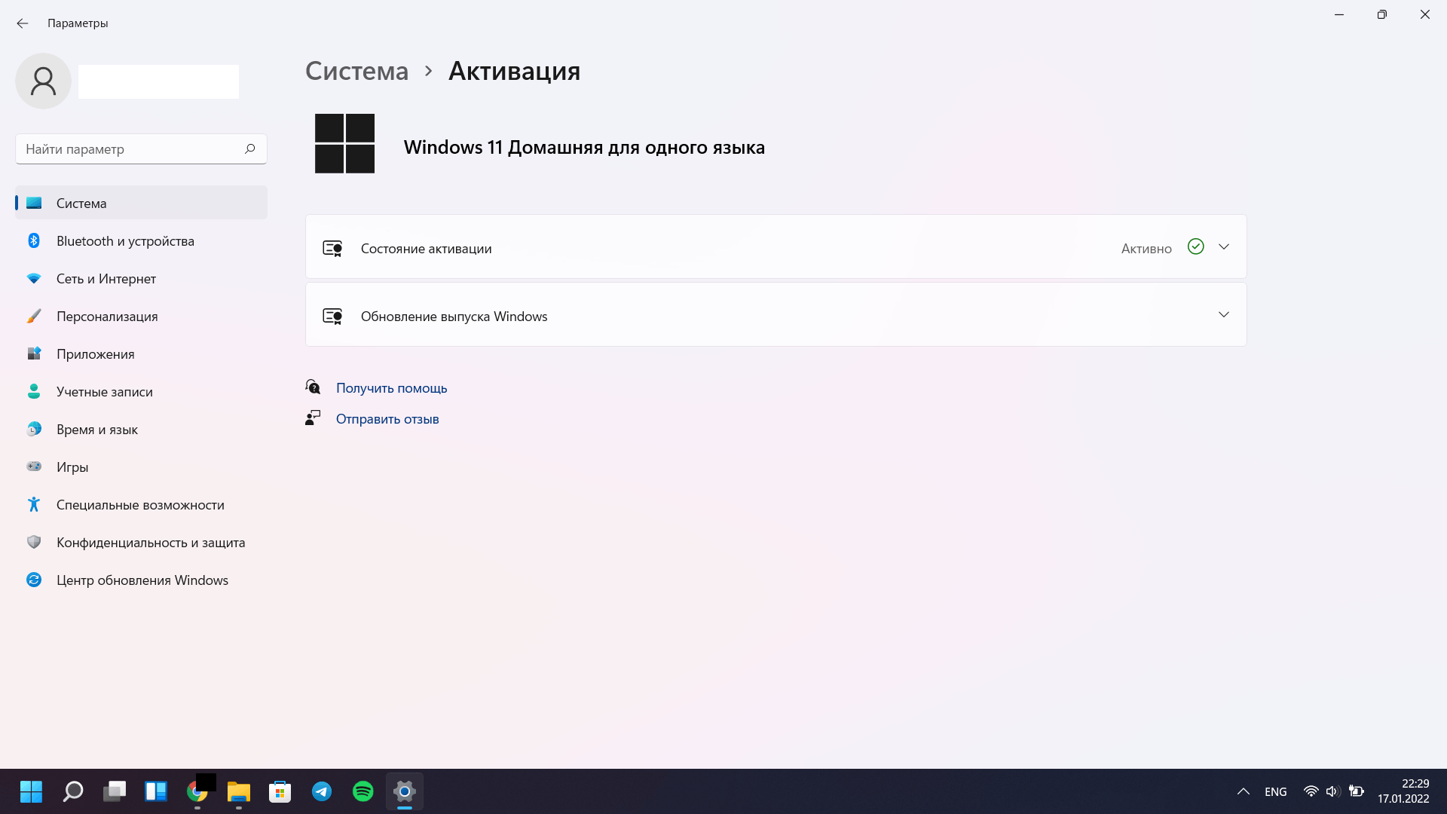Click the green activation checkmark icon
1447x814 pixels.
[x=1195, y=246]
